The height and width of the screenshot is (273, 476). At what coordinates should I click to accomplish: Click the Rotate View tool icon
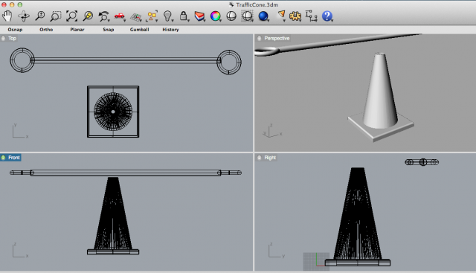[x=24, y=16]
